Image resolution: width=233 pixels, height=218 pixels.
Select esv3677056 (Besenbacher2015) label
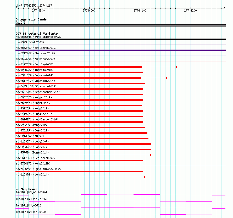click(38, 92)
